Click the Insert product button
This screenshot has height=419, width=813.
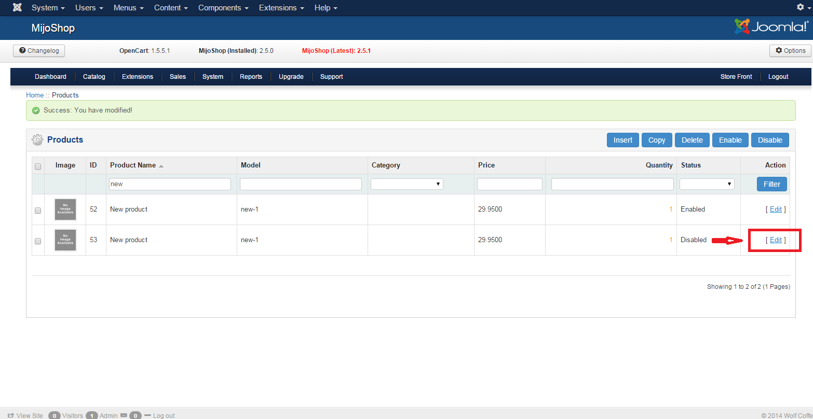click(623, 140)
